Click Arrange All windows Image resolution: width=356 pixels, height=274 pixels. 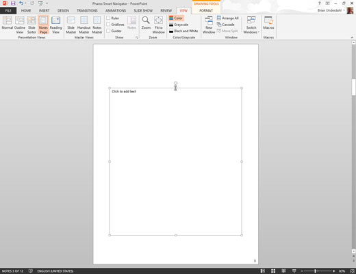[x=227, y=18]
